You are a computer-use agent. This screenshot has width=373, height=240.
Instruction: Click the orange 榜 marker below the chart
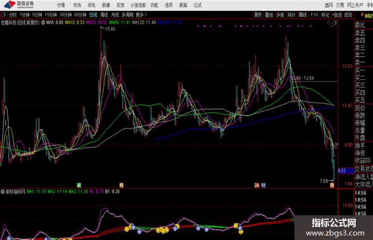coord(121,185)
